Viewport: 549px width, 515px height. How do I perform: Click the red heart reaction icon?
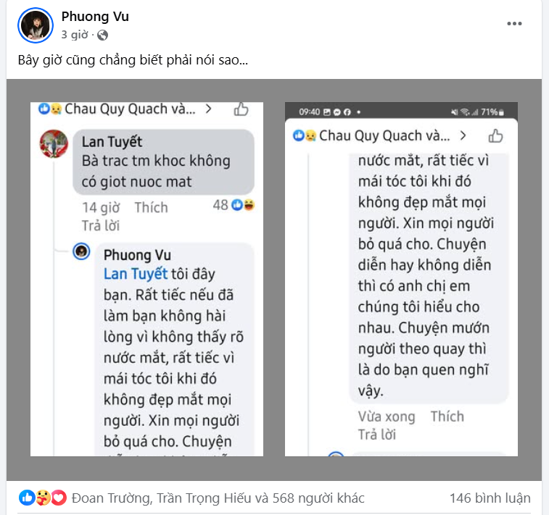(x=59, y=498)
